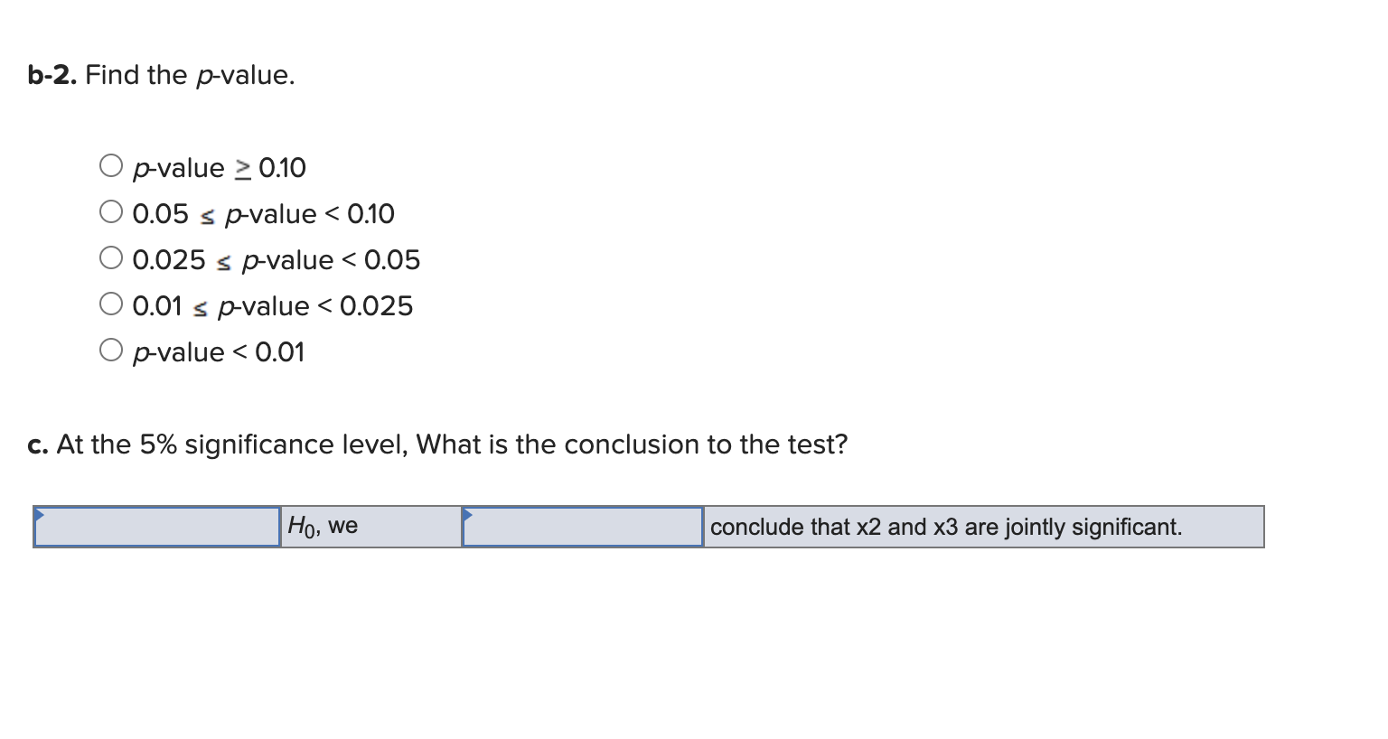Click the part c question text
The height and width of the screenshot is (739, 1388).
[436, 444]
